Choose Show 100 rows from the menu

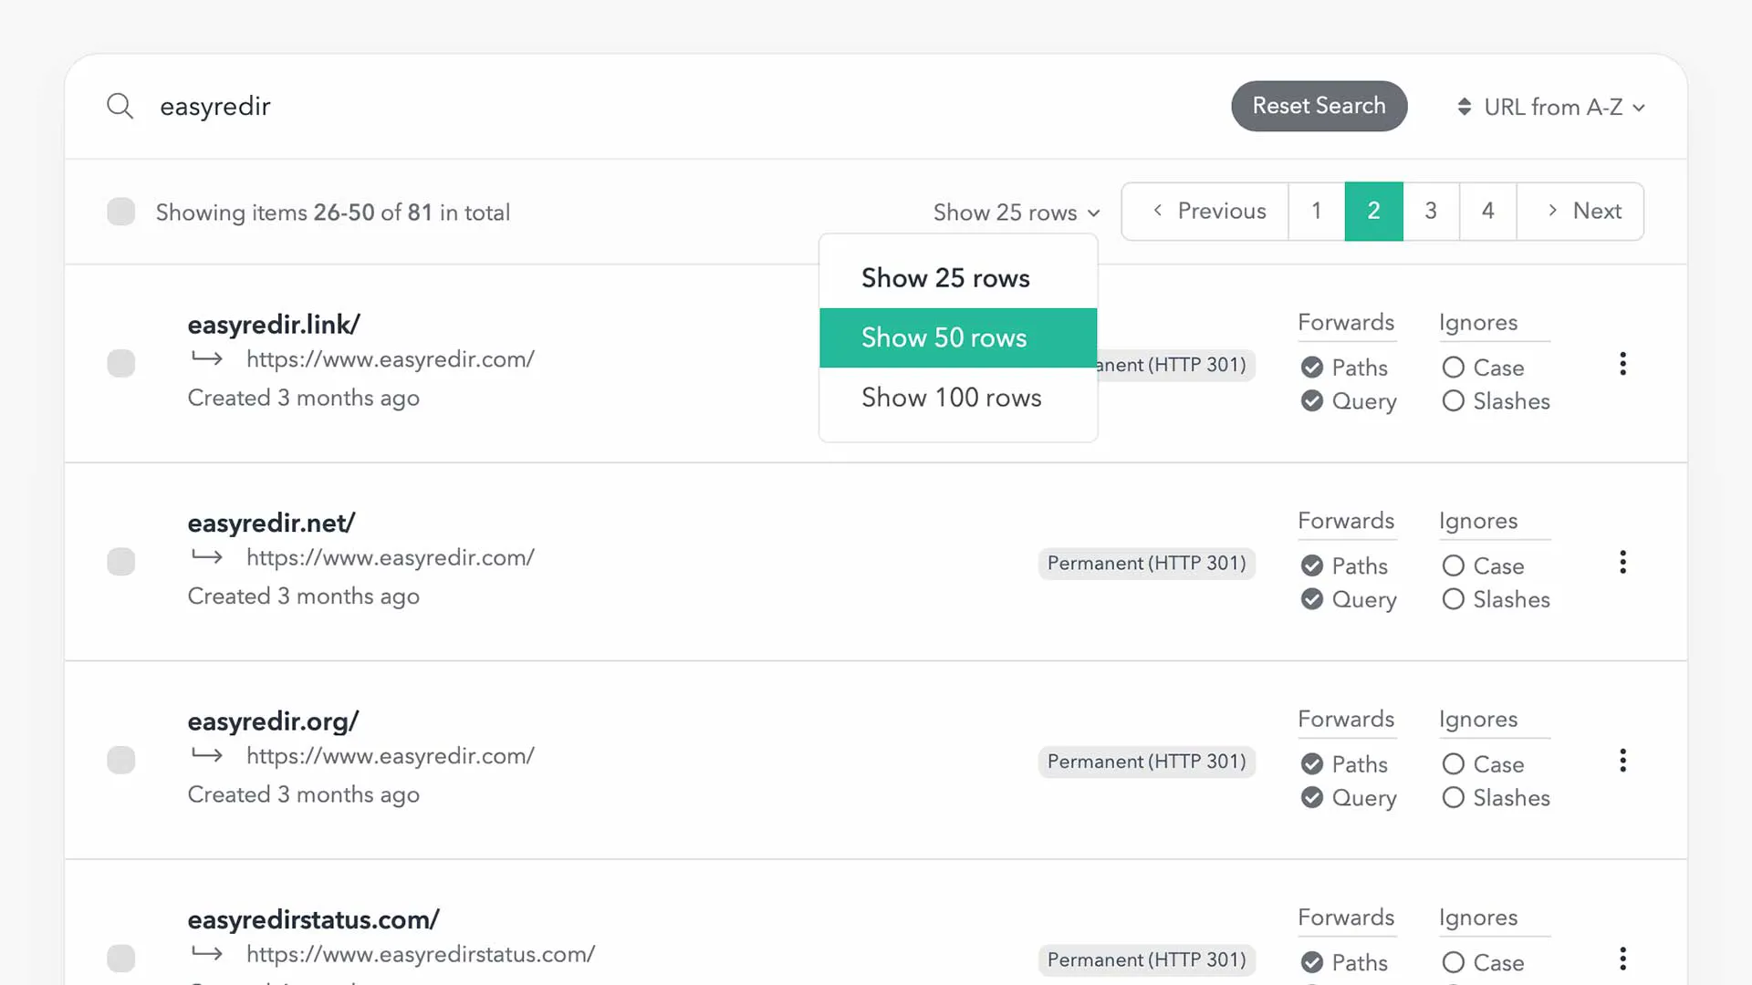[958, 398]
